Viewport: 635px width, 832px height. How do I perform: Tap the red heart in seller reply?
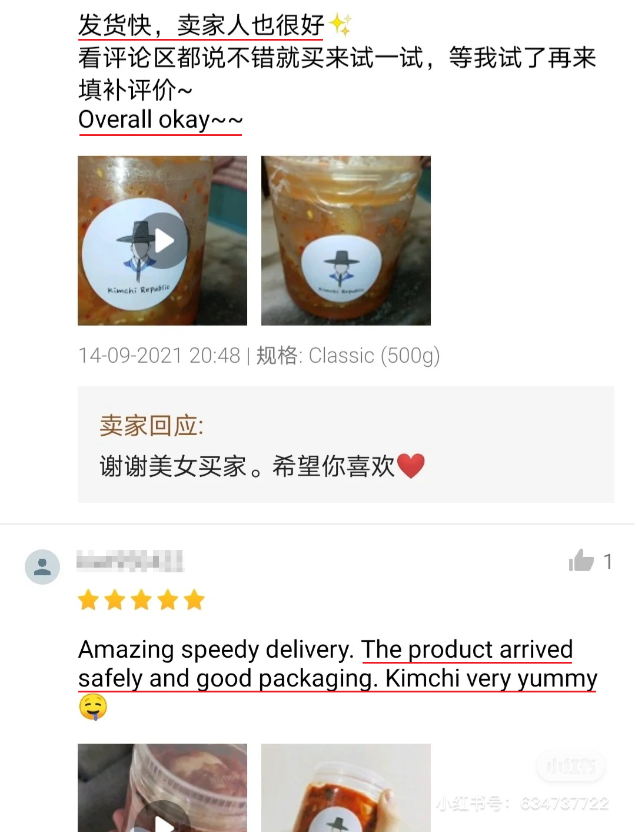411,466
